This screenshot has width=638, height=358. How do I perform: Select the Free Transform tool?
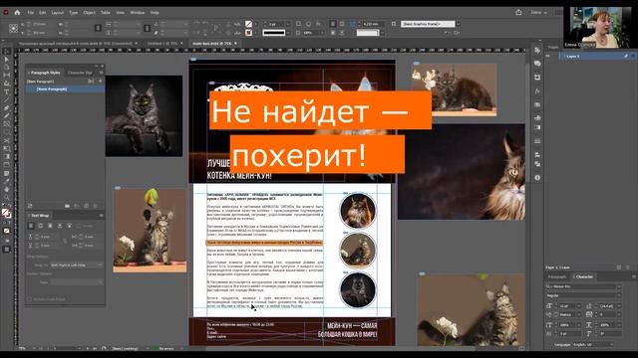click(7, 148)
